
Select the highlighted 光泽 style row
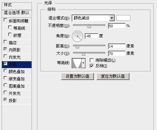17,65
